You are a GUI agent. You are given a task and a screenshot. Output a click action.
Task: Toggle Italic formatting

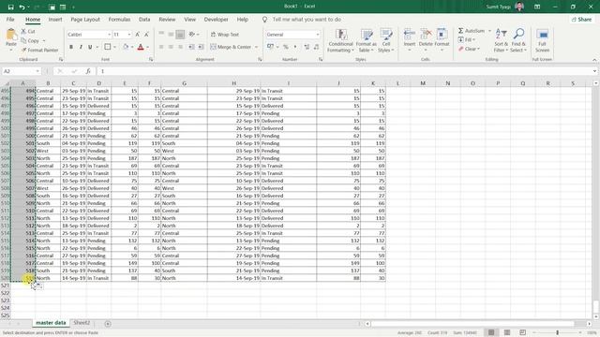pos(81,47)
